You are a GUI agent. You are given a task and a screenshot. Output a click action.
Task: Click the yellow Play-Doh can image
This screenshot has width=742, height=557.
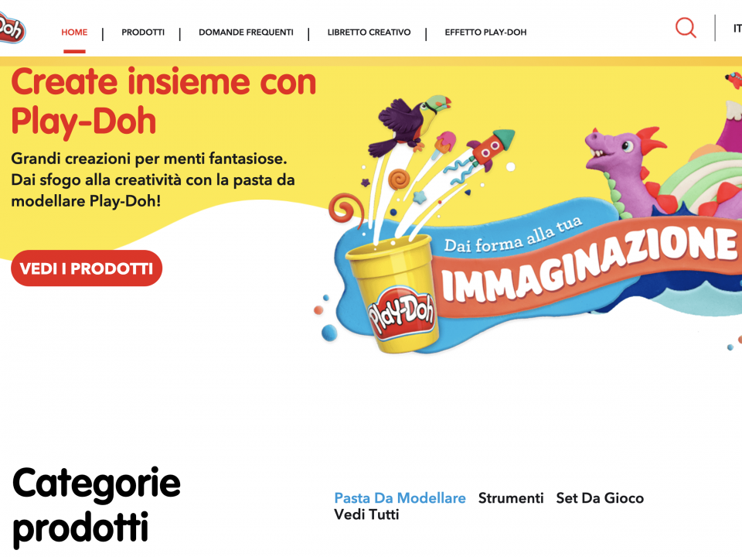coord(393,295)
